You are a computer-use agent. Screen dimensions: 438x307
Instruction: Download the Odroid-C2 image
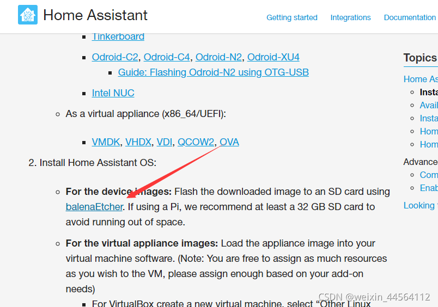click(115, 57)
